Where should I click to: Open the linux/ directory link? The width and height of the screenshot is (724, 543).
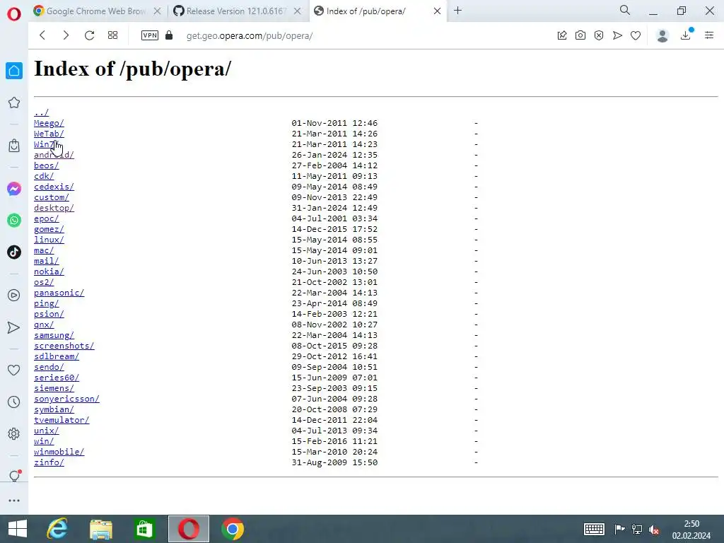coord(49,240)
